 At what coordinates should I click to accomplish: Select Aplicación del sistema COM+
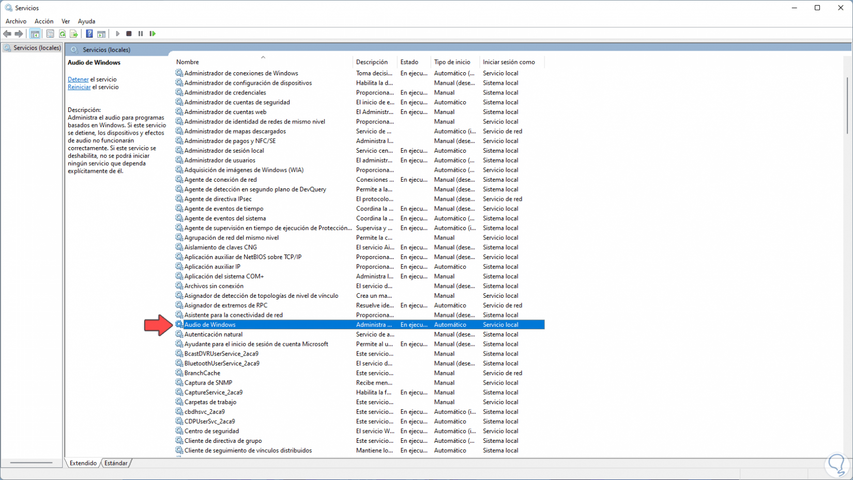[x=224, y=276]
